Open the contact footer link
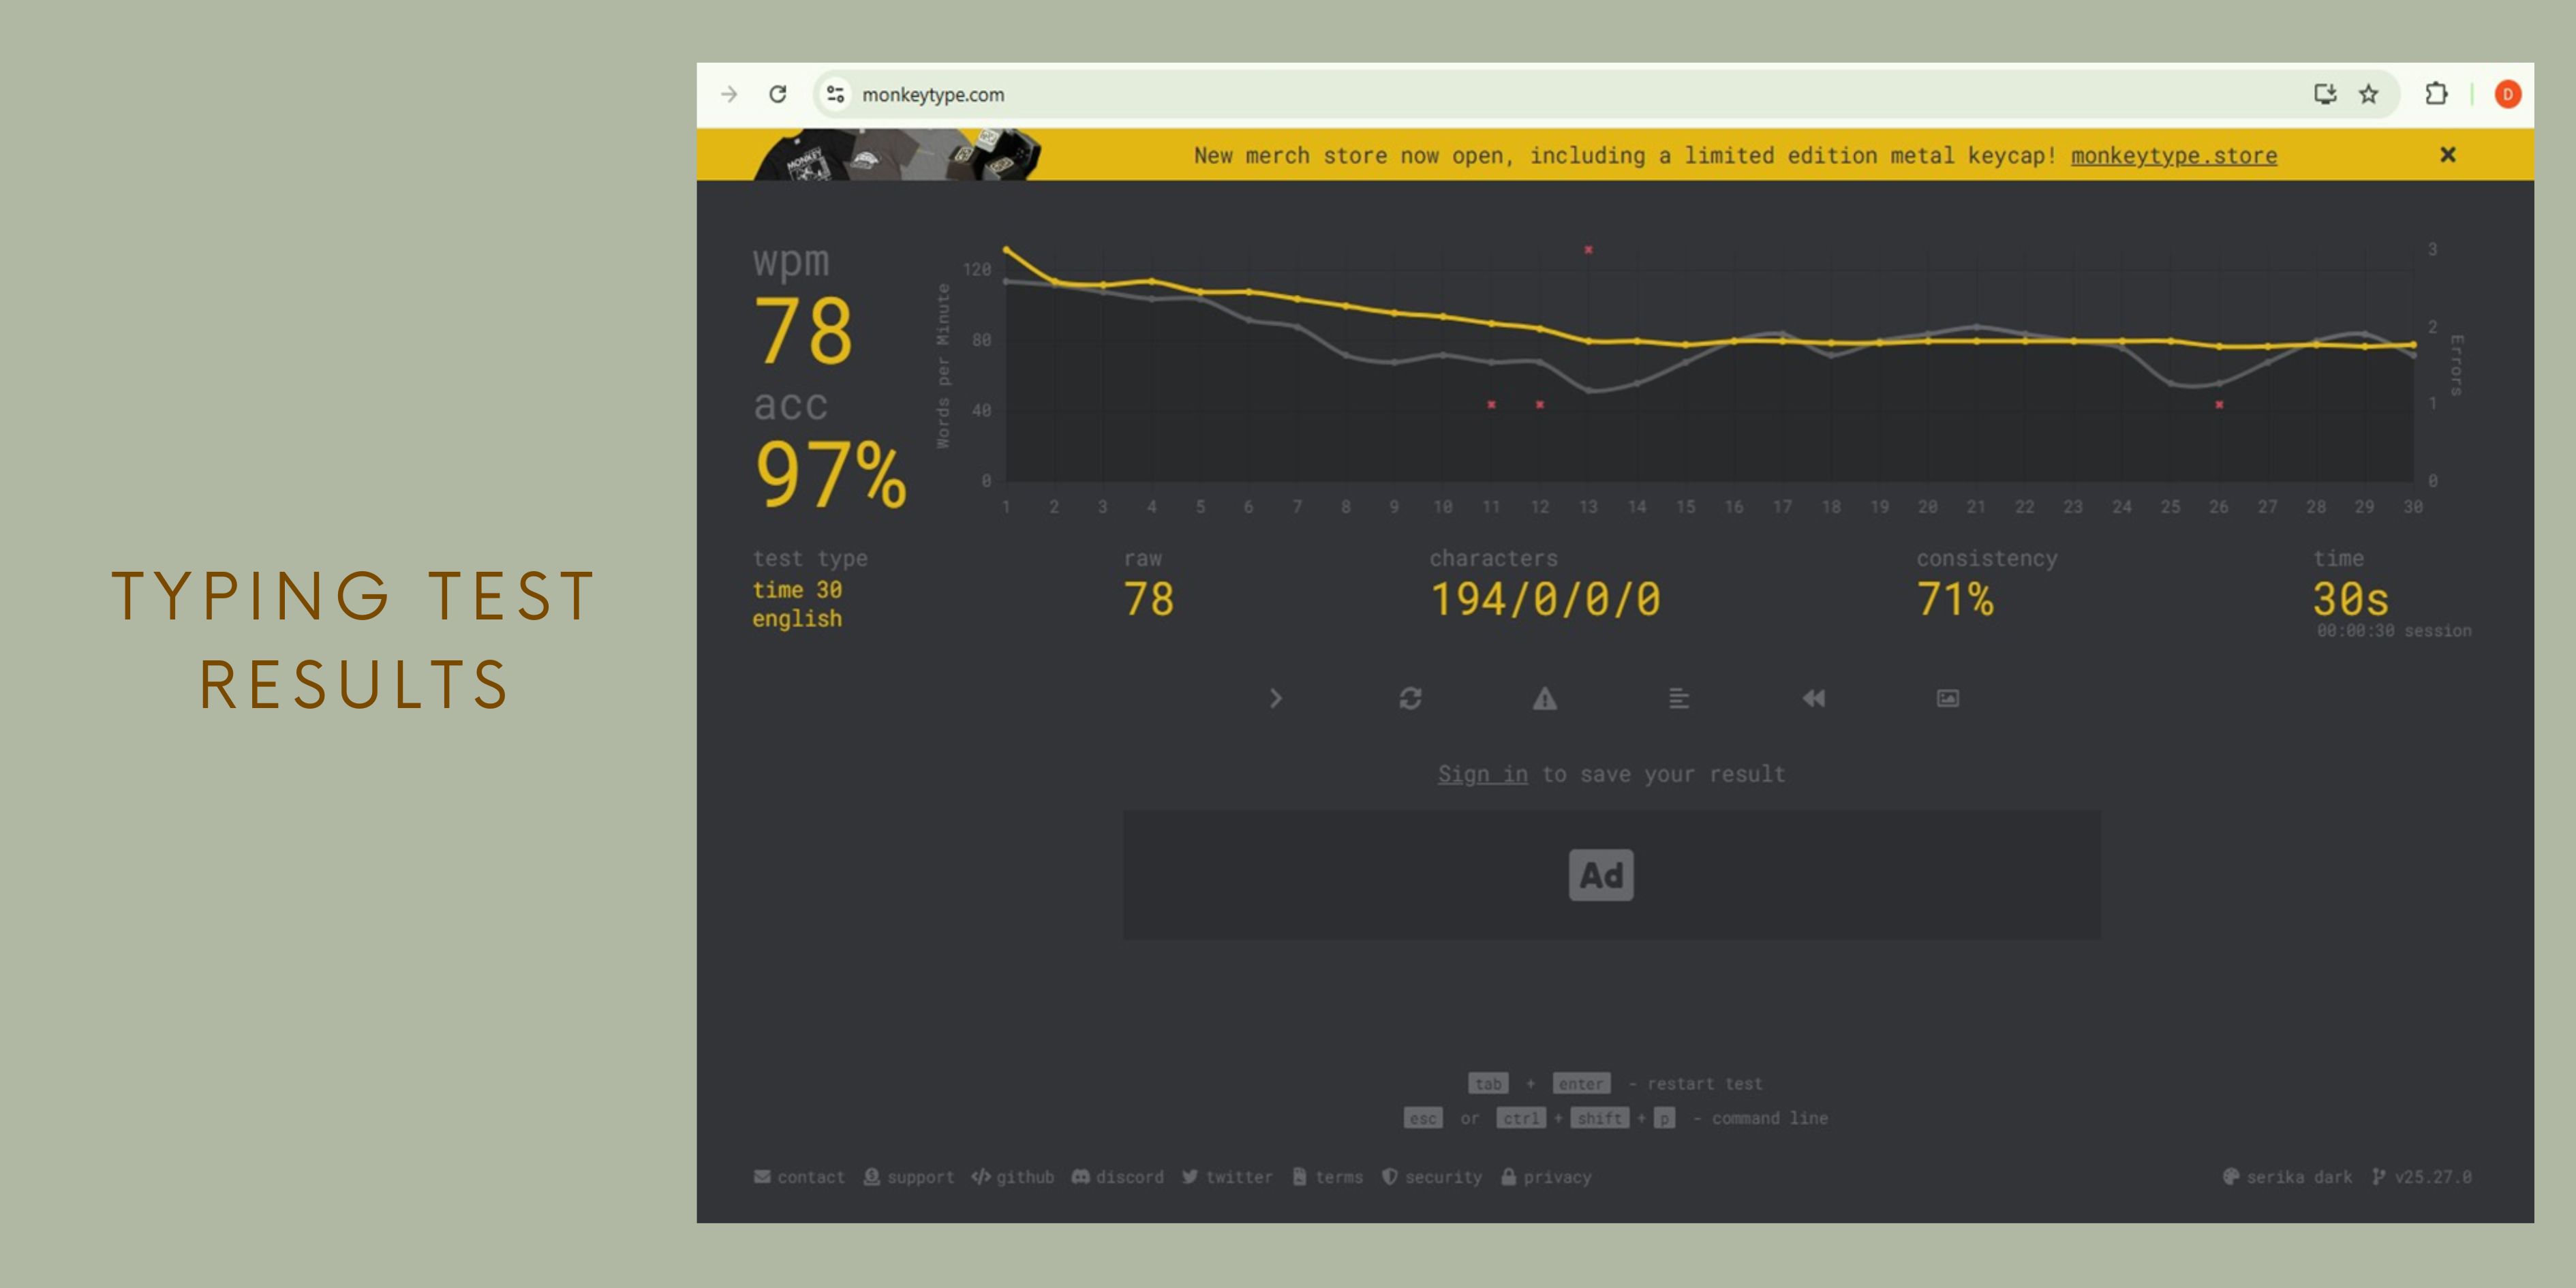Image resolution: width=2576 pixels, height=1288 pixels. [x=799, y=1177]
